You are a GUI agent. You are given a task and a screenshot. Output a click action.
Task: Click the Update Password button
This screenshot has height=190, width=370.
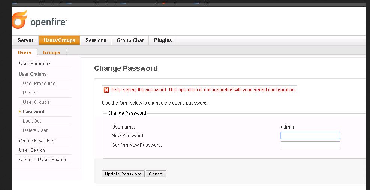point(123,174)
